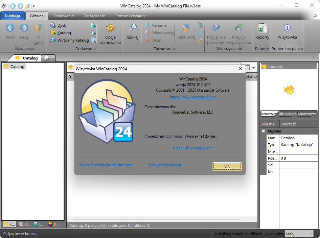Collapse the Ogólne property group
The width and height of the screenshot is (320, 238).
point(263,131)
